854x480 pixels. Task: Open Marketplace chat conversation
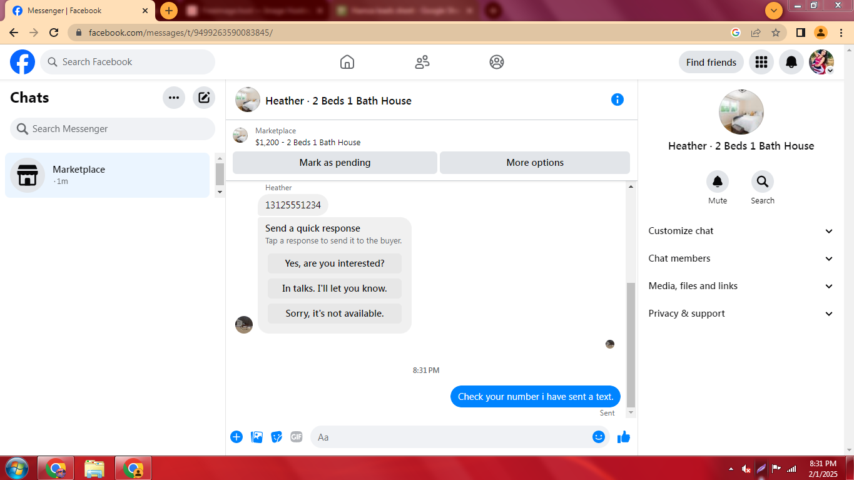(x=107, y=175)
